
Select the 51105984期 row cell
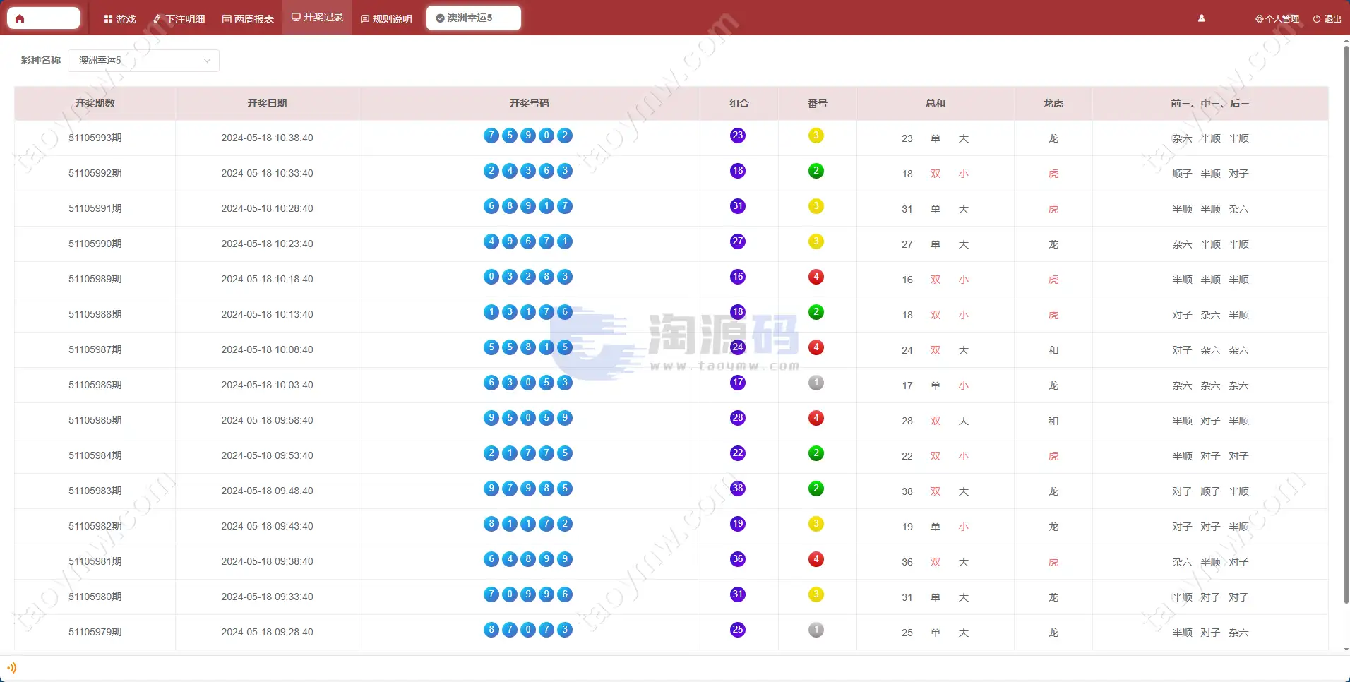(x=95, y=455)
